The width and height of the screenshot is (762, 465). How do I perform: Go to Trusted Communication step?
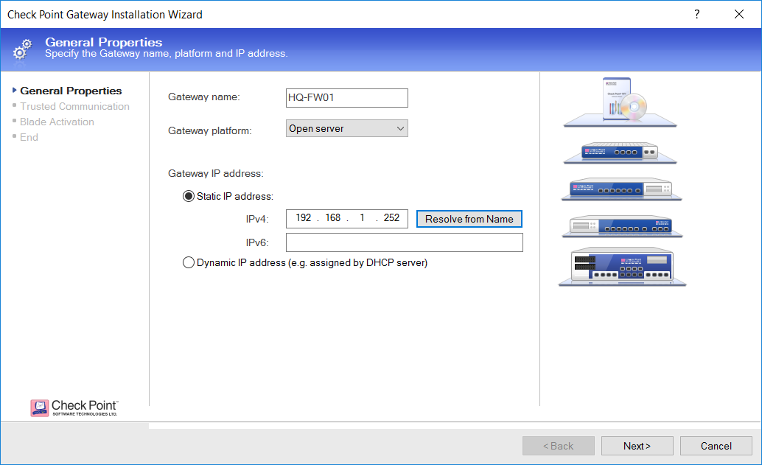click(75, 106)
